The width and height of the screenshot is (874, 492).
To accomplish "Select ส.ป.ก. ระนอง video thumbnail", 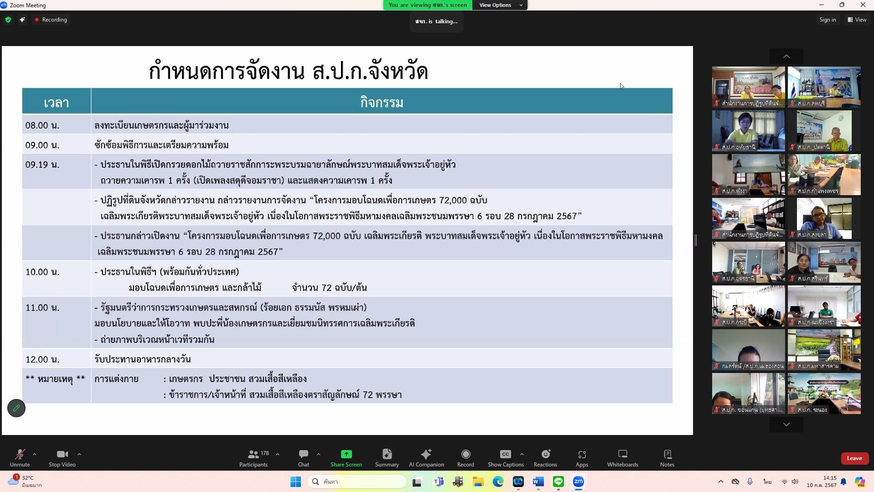I will click(x=824, y=394).
